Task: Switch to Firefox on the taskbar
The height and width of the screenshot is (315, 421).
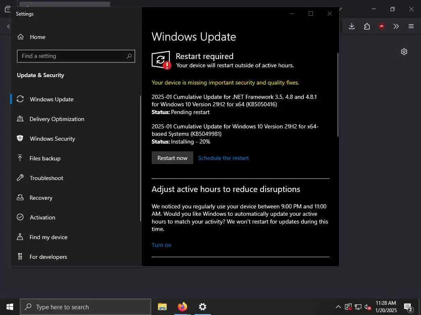Action: (182, 307)
